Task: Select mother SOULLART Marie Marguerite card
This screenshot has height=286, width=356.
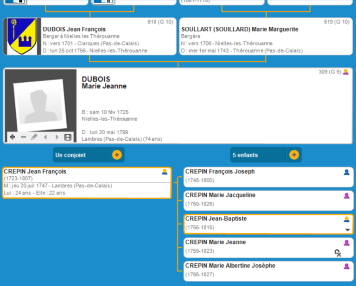Action: (265, 37)
